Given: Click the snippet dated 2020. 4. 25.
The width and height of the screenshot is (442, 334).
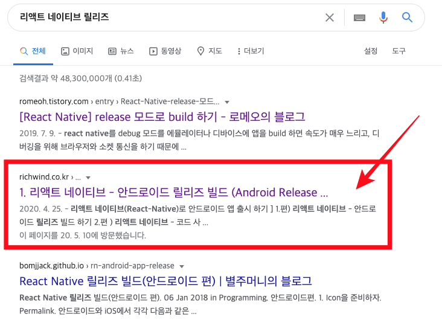Looking at the screenshot, I should pos(197,216).
